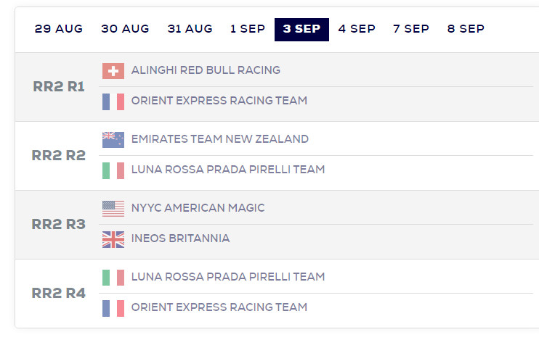539x340 pixels.
Task: Switch to the 30 AUG date tab
Action: [x=125, y=29]
